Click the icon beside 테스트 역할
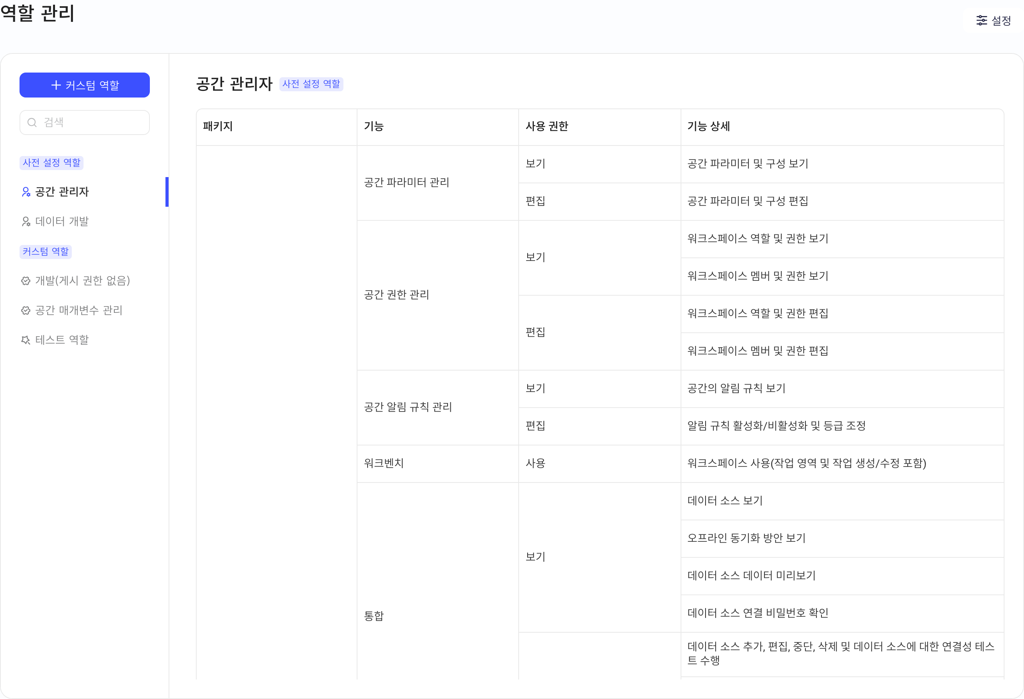Viewport: 1024px width, 699px height. click(26, 340)
